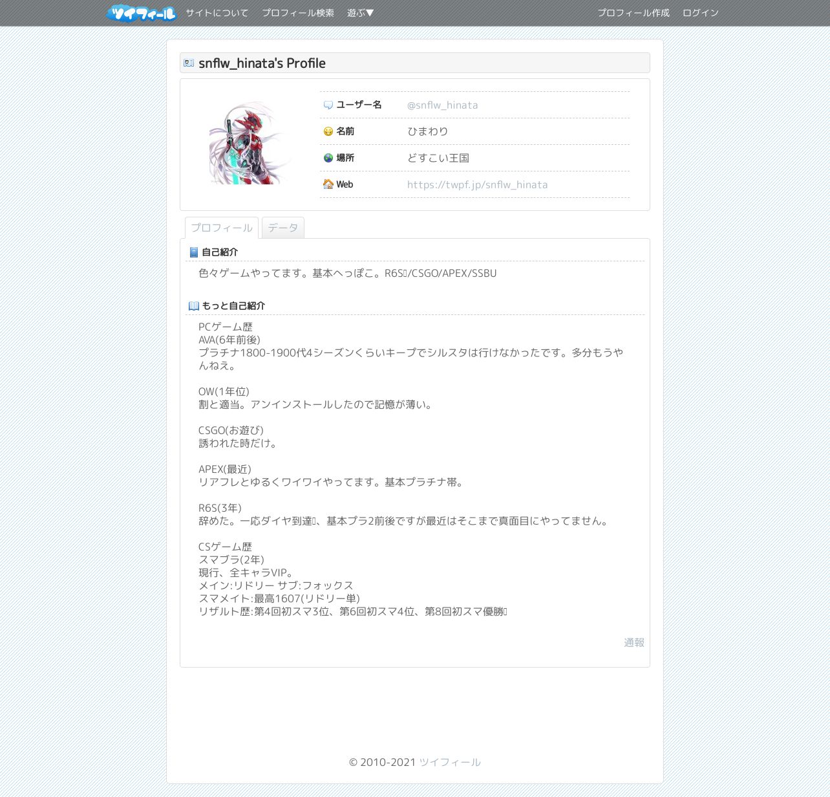830x797 pixels.
Task: Click the snflw_hinata's Profile heading
Action: [x=262, y=63]
